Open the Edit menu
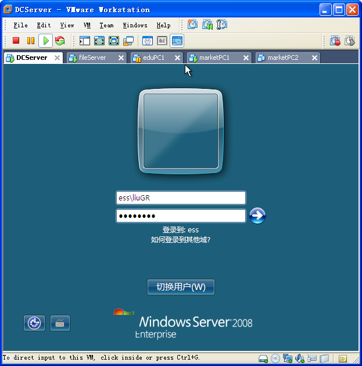The height and width of the screenshot is (366, 362). click(x=44, y=25)
